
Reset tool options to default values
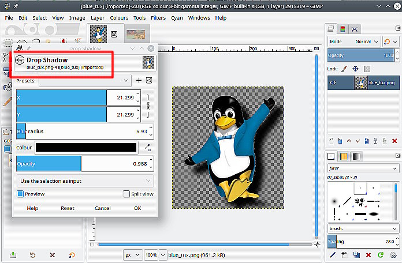(x=72, y=255)
